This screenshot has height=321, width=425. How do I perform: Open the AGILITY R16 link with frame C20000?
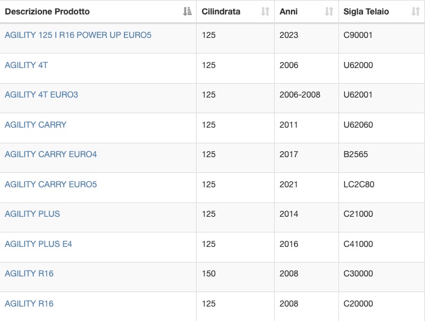pyautogui.click(x=29, y=304)
